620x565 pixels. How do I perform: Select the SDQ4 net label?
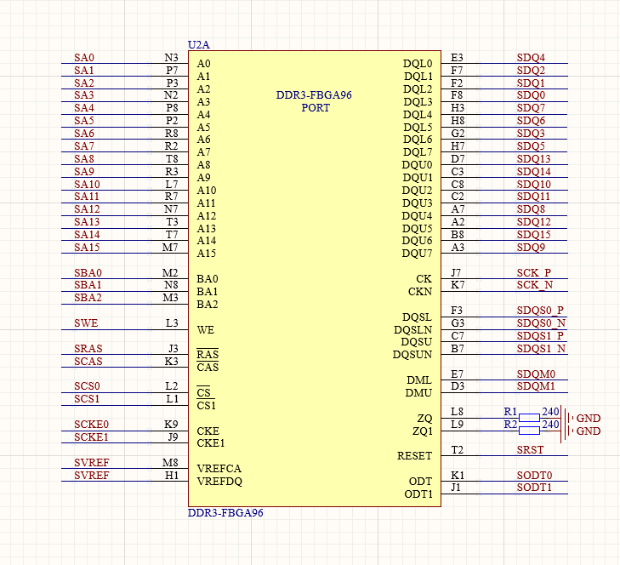click(531, 58)
